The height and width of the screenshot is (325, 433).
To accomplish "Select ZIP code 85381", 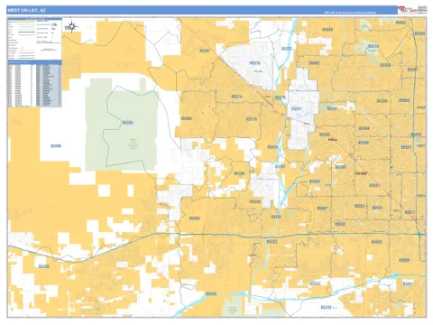I will coord(332,108).
